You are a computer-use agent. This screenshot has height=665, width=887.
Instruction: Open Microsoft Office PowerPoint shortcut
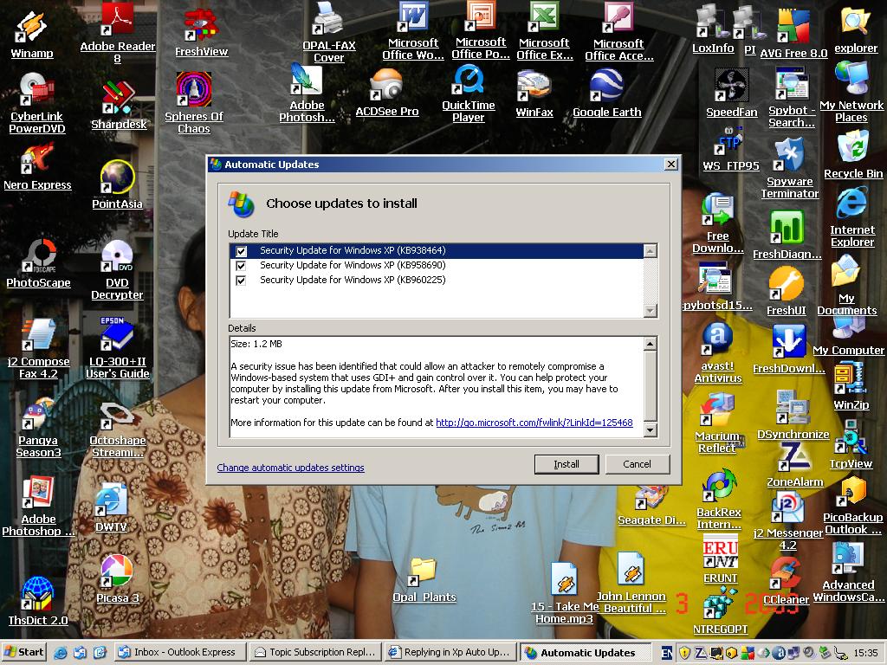tap(481, 31)
